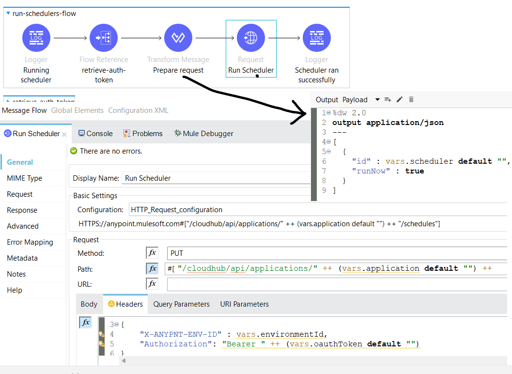Select the "Prepare request" Transform Message component
This screenshot has height=374, width=512.
[178, 38]
